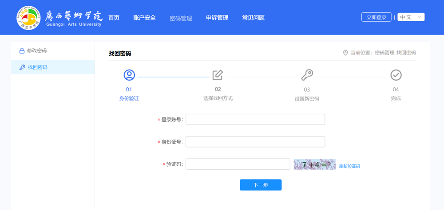This screenshot has height=210, width=444.
Task: Select the 密码管理 navigation item
Action: [181, 18]
